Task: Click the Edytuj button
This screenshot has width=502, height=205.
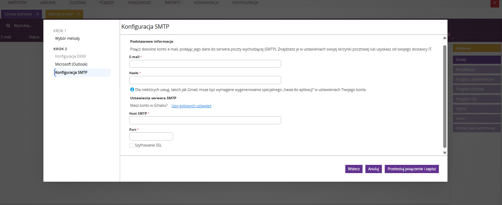Action: click(x=477, y=109)
